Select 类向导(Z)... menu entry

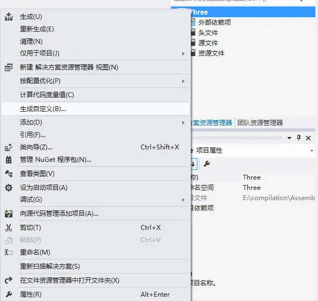pyautogui.click(x=95, y=147)
